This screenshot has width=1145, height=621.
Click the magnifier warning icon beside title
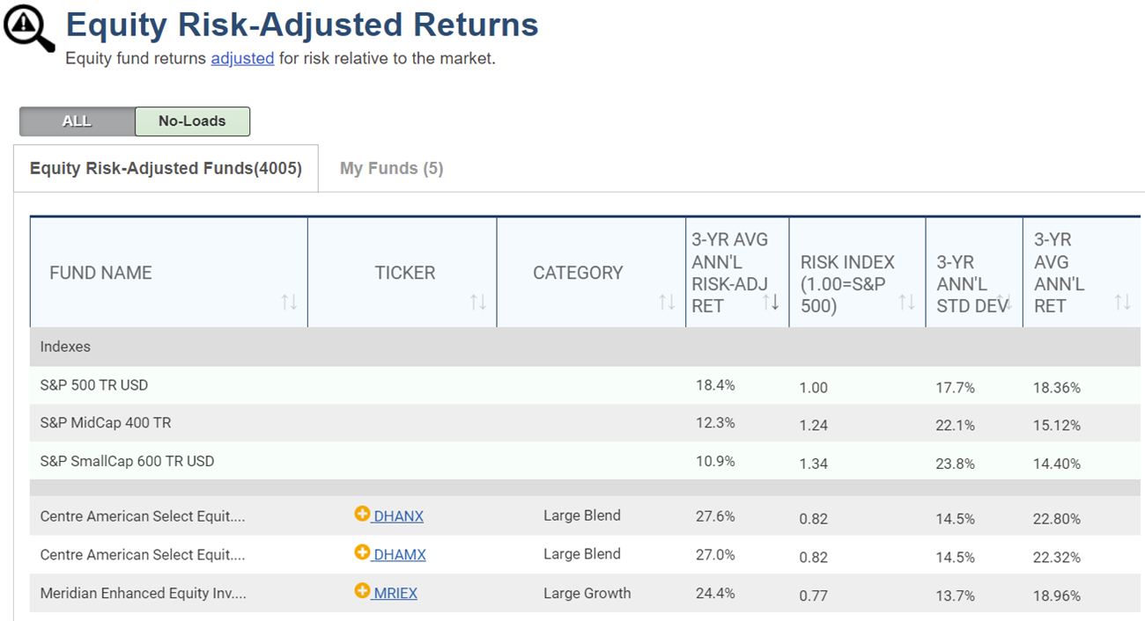tap(30, 27)
